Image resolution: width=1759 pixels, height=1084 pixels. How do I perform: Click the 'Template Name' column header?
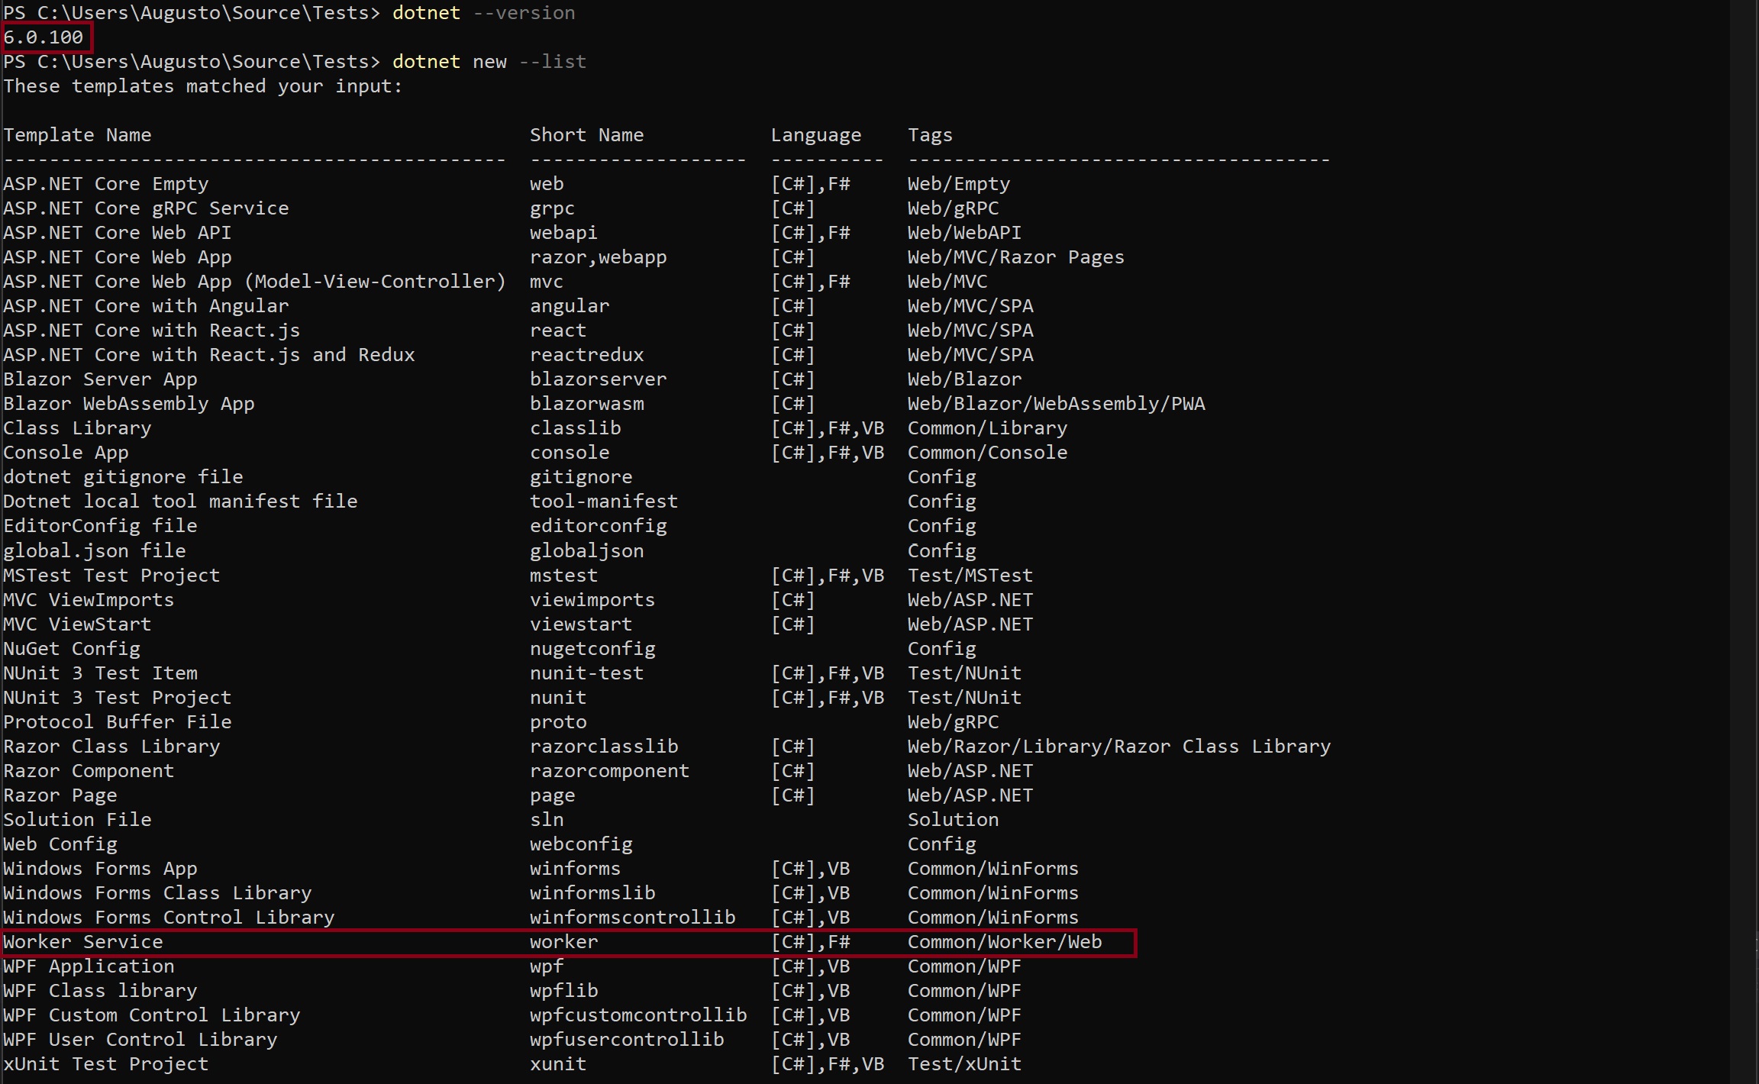[77, 134]
